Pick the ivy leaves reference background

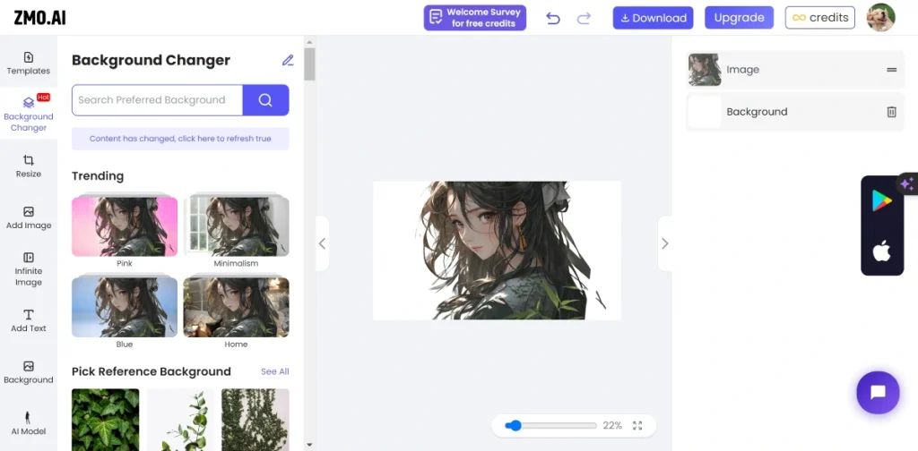[106, 420]
